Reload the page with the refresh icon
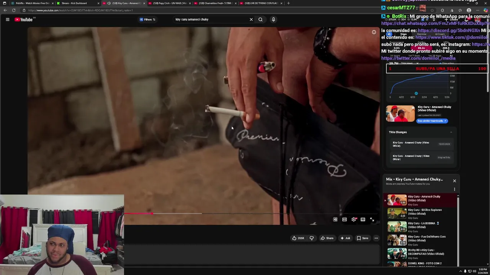Screen dimensions: 490x275 (14, 10)
